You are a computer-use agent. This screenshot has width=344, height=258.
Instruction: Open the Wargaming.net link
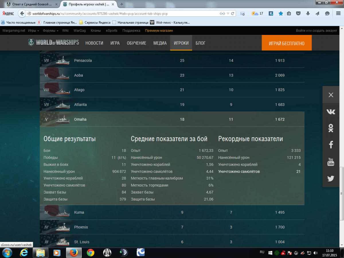point(14,31)
